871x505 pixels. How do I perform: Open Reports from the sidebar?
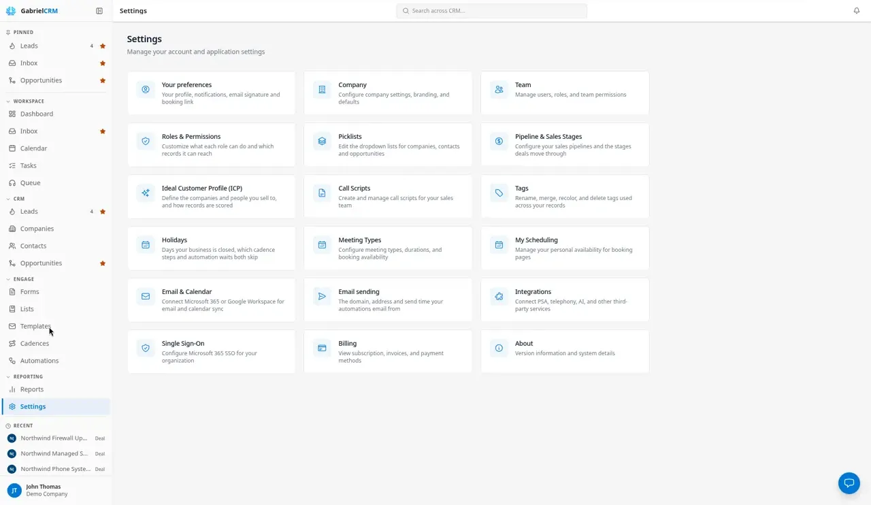[56, 389]
